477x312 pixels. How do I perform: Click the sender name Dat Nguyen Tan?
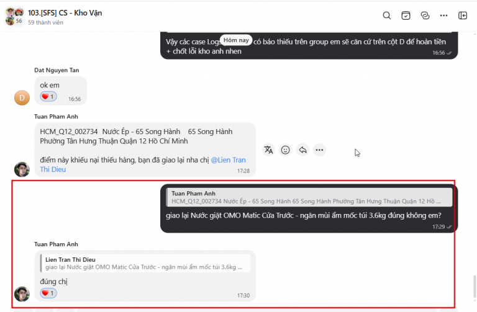pyautogui.click(x=57, y=70)
